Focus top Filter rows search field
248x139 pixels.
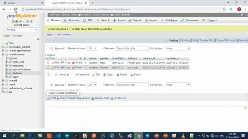click(133, 48)
